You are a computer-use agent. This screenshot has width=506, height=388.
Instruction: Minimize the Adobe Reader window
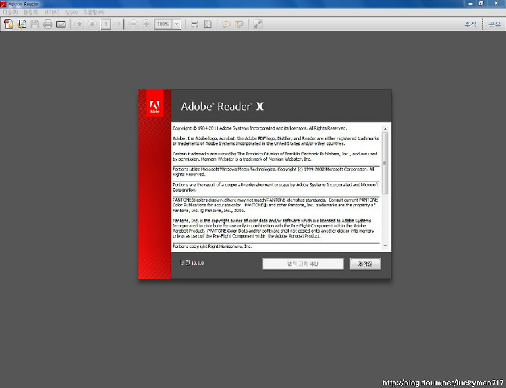click(470, 3)
